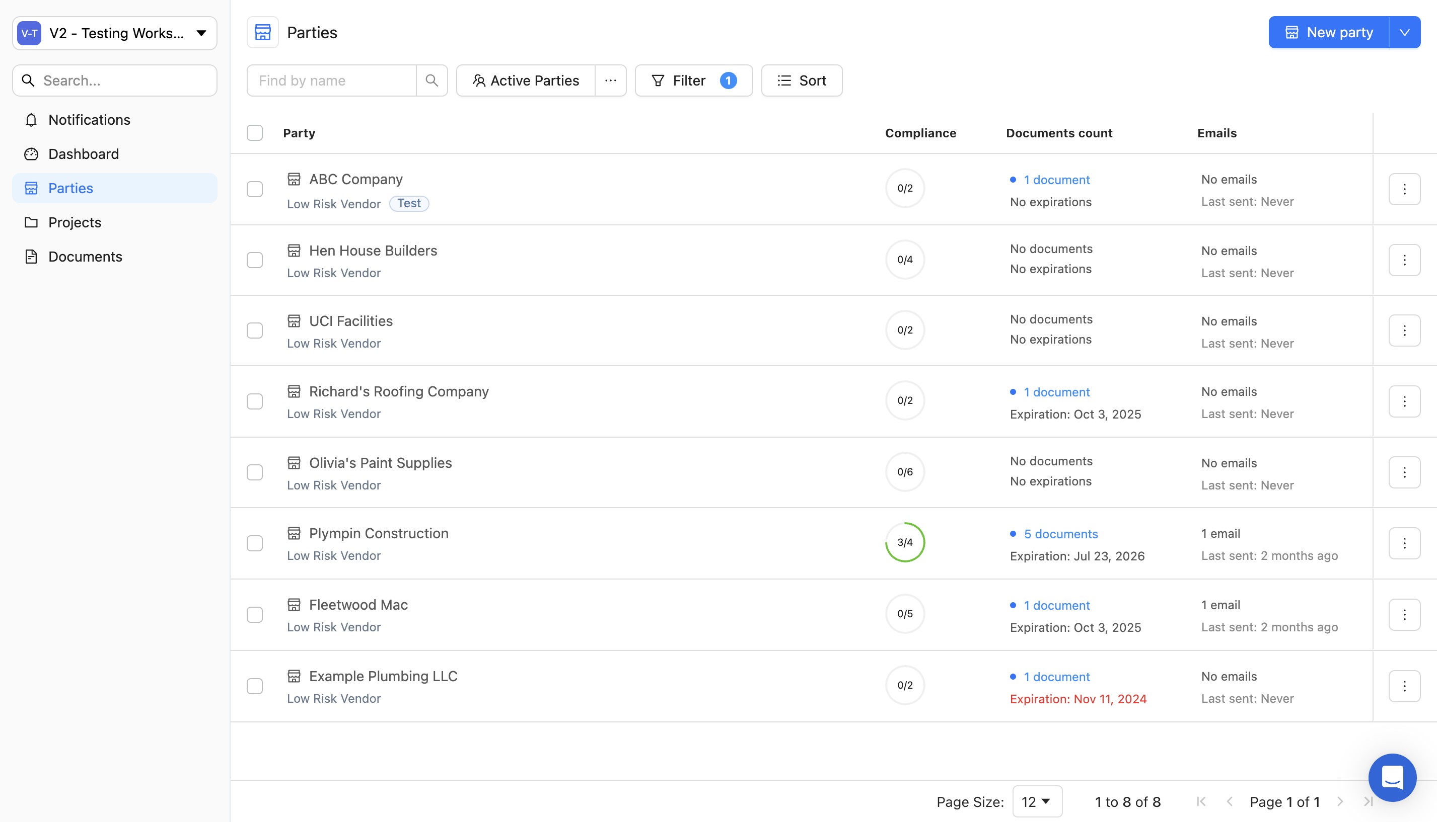Click the 3/4 compliance progress ring
The image size is (1437, 822).
pyautogui.click(x=905, y=542)
